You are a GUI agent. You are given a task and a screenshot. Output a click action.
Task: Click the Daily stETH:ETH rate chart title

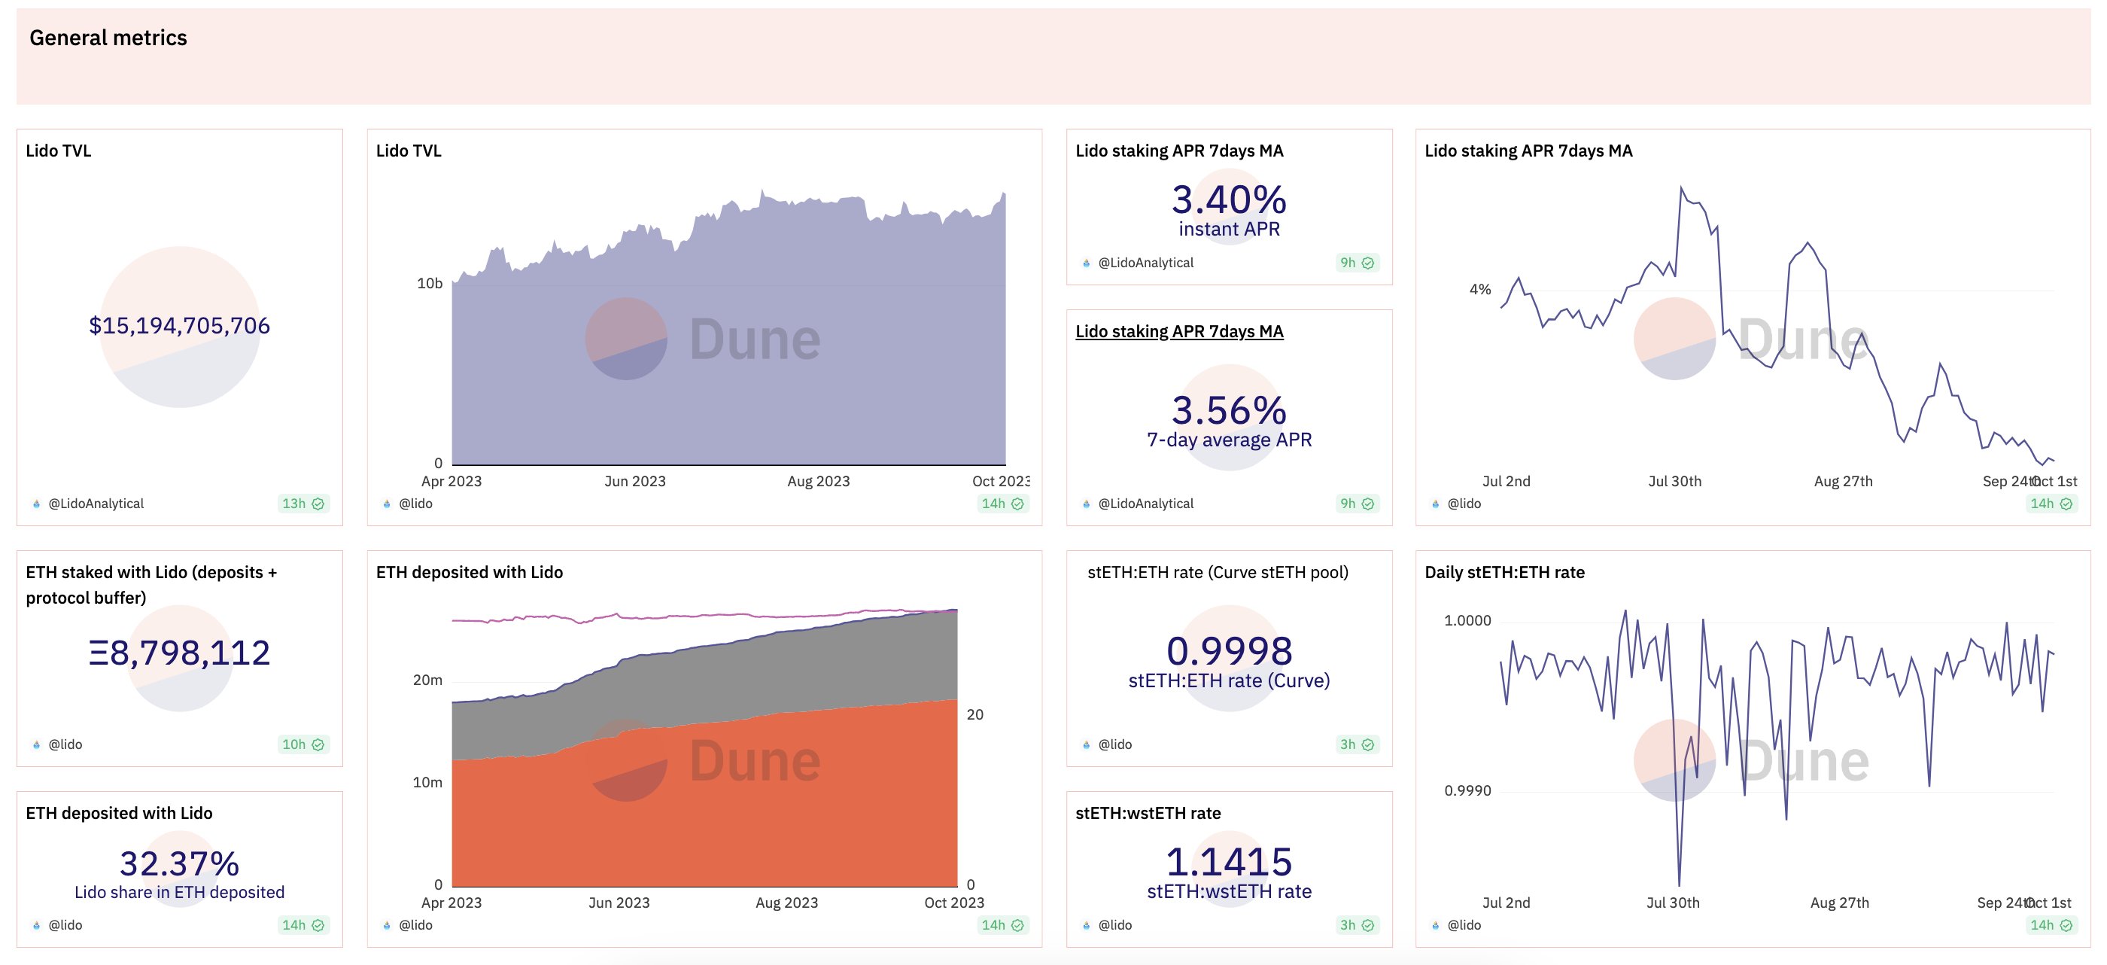tap(1504, 572)
